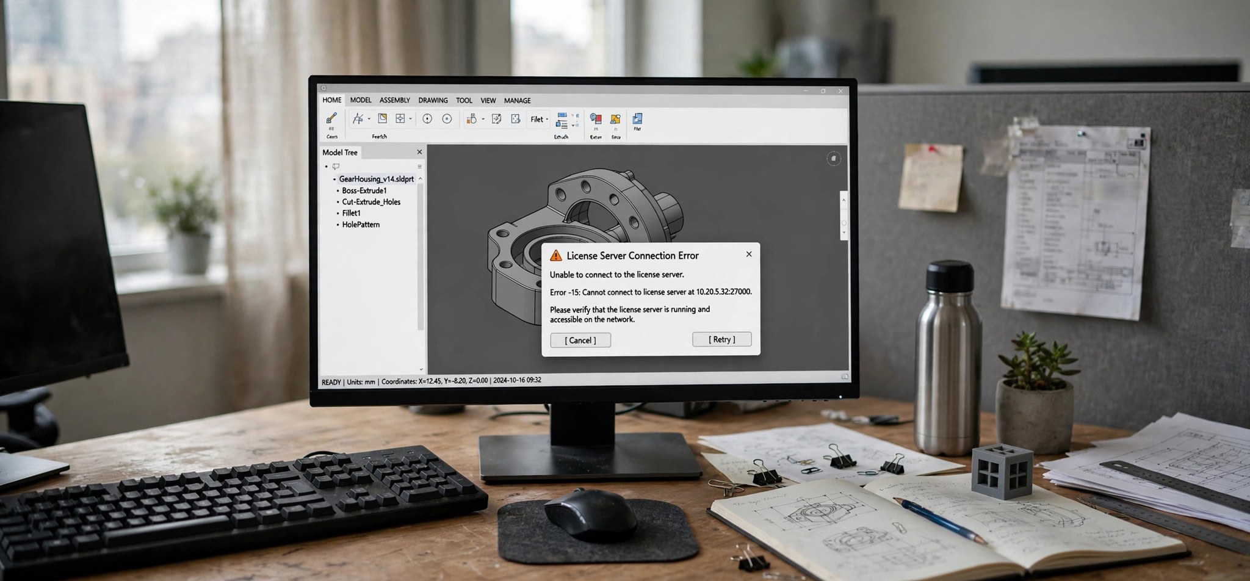Close the CAD application window
Image resolution: width=1250 pixels, height=581 pixels.
coord(840,91)
